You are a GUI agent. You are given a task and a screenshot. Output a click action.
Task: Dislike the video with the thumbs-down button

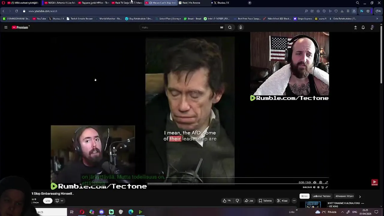(x=237, y=201)
